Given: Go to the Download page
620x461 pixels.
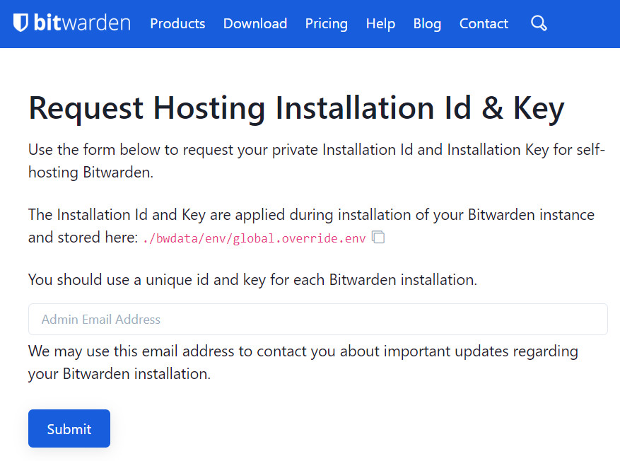Looking at the screenshot, I should (255, 23).
